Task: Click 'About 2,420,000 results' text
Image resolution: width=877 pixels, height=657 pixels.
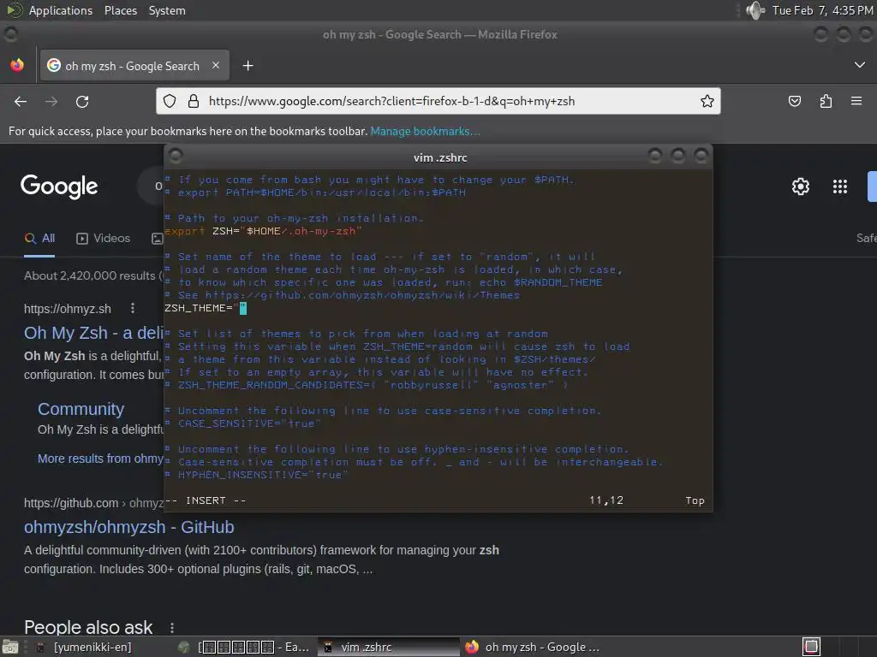Action: click(x=89, y=276)
